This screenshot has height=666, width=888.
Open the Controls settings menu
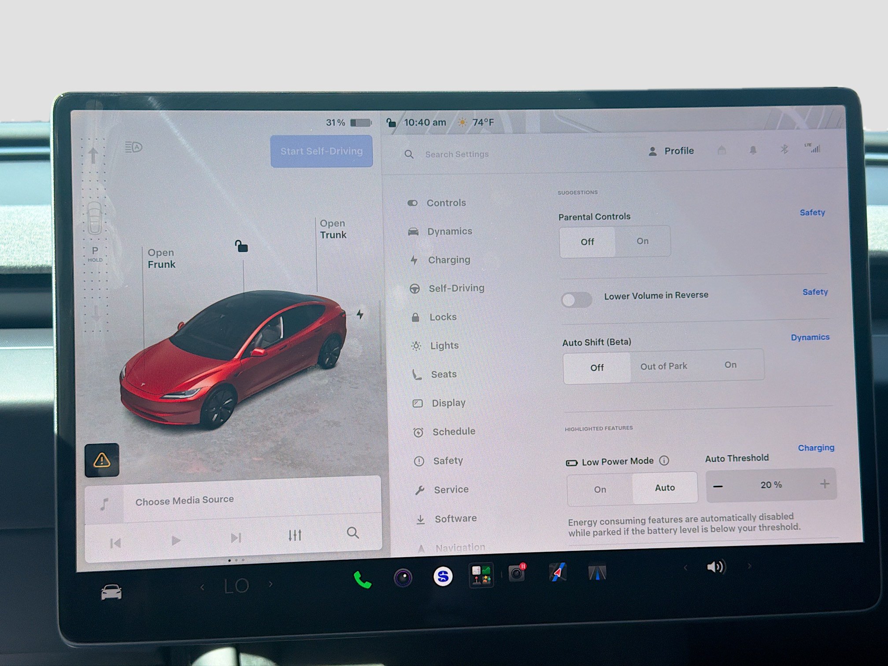437,203
